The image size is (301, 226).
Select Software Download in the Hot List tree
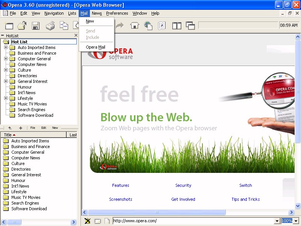(x=35, y=115)
